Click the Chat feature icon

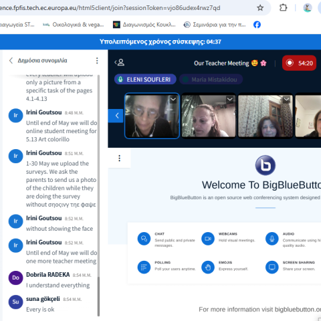click(144, 239)
